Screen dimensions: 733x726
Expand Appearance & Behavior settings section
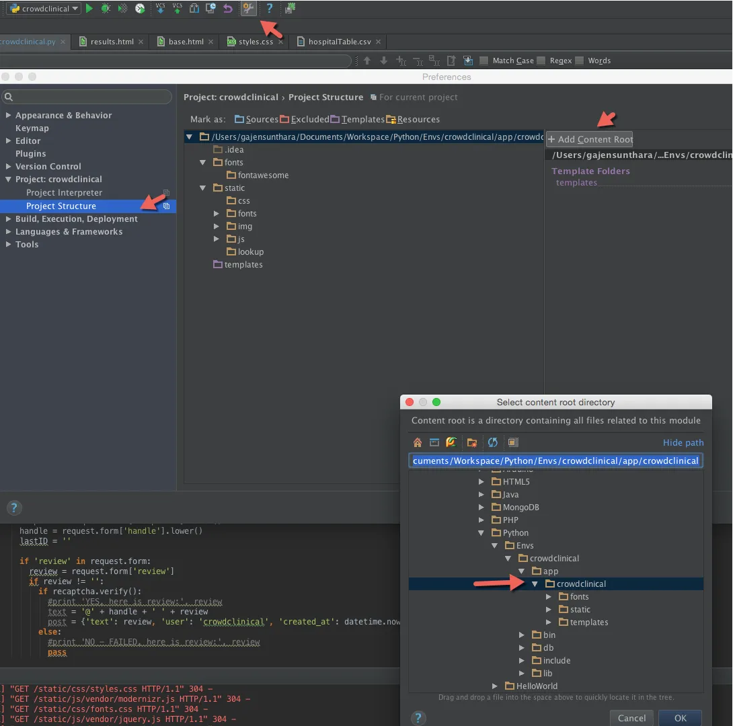[9, 116]
